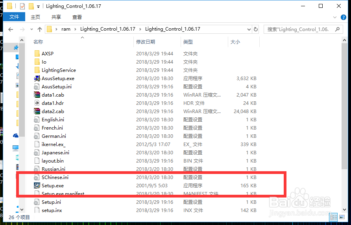The height and width of the screenshot is (225, 351).
Task: Click the file list vertical scrollbar thumb
Action: [345, 106]
